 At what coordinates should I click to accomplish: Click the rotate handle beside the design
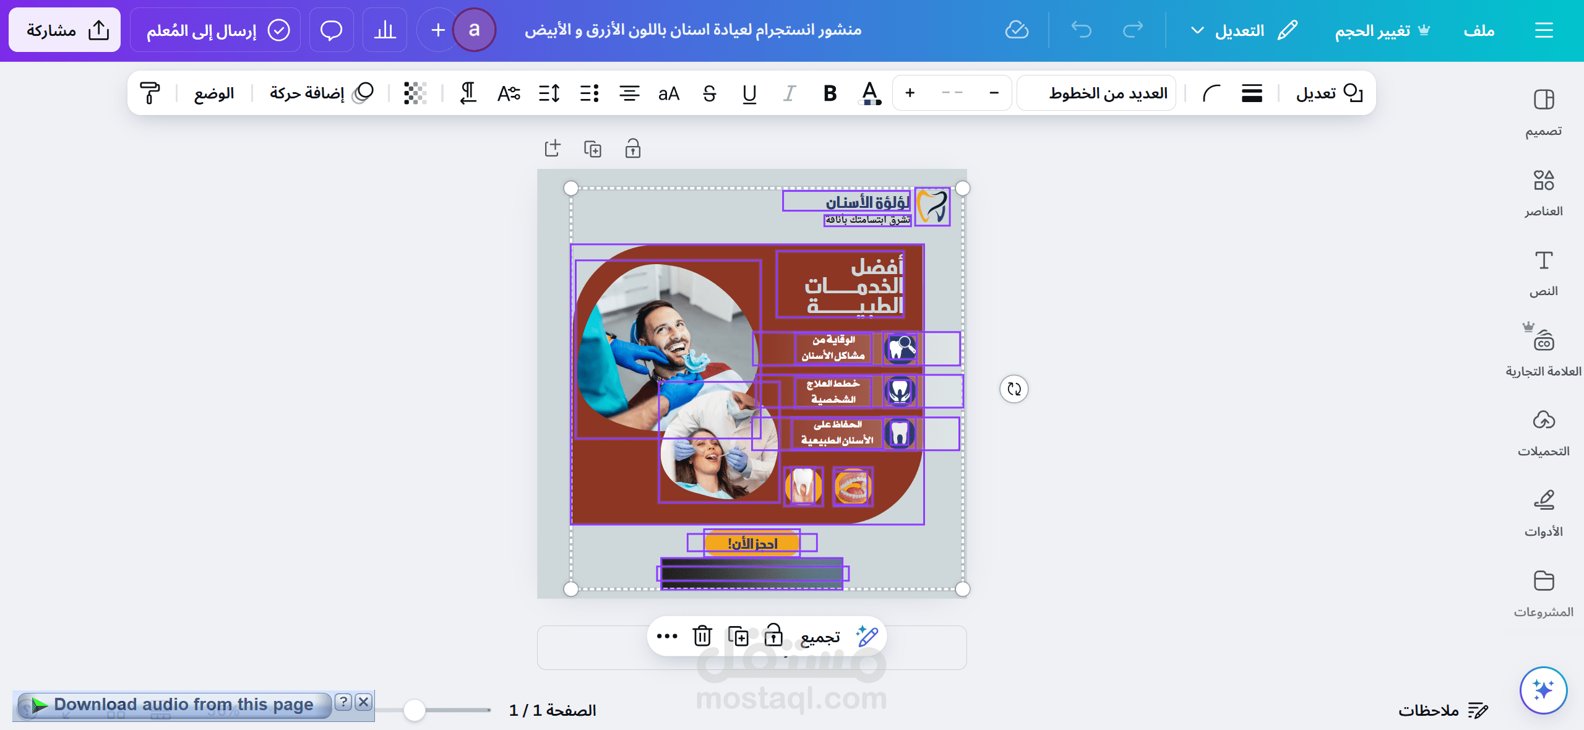1014,389
